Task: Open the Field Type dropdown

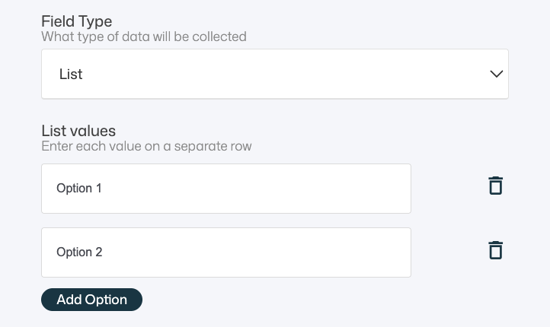Action: coord(274,74)
